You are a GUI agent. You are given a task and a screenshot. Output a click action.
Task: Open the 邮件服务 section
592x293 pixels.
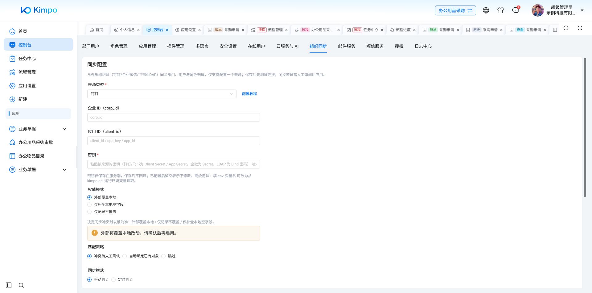347,46
